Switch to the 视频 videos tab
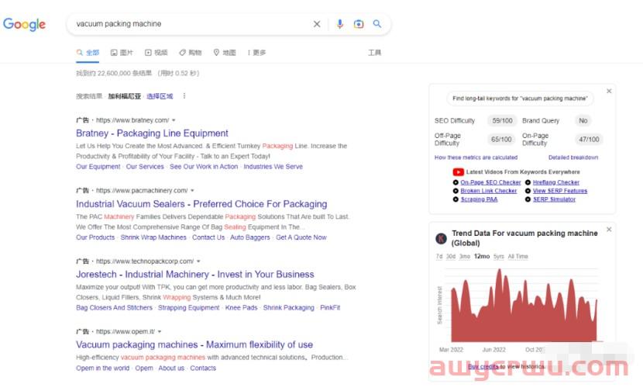643x391 pixels. pos(156,53)
